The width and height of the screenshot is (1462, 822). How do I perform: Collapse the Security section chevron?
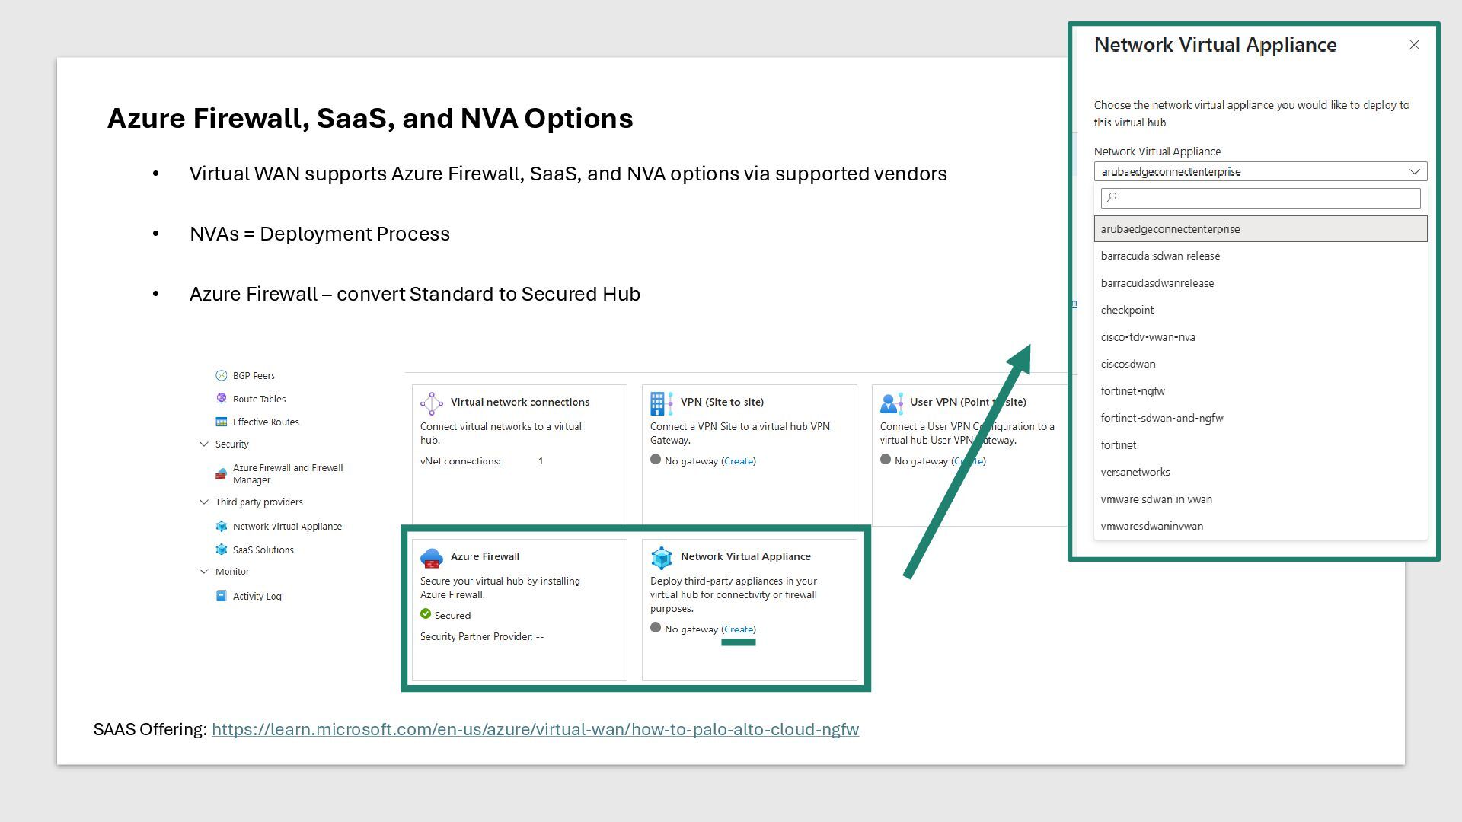pos(204,444)
